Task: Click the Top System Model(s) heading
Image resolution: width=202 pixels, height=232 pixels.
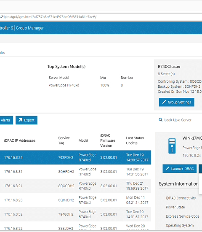Action: [x=66, y=67]
